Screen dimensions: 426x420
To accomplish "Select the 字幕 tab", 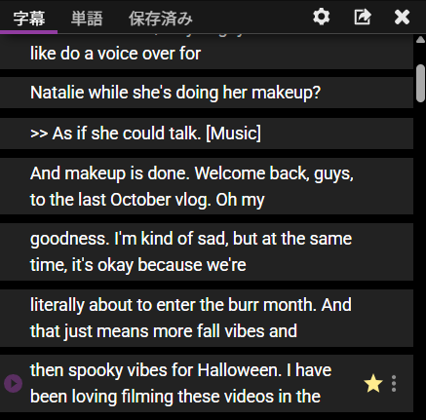I will [29, 19].
